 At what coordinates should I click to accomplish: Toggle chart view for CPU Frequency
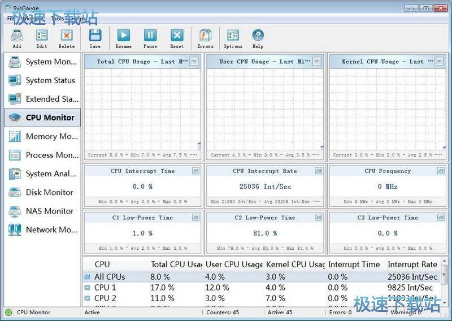(x=441, y=171)
